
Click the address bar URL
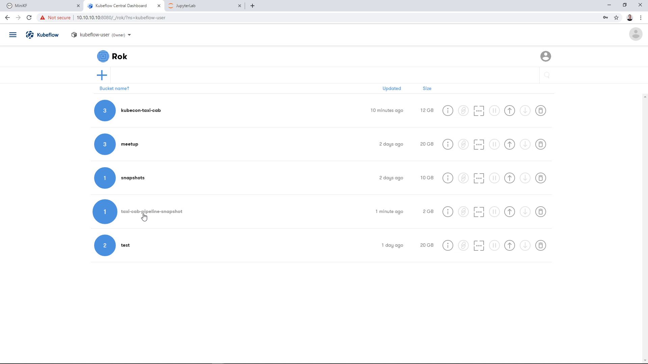point(121,18)
